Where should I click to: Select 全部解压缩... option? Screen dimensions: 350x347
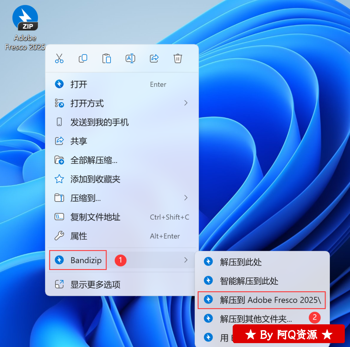pos(94,160)
